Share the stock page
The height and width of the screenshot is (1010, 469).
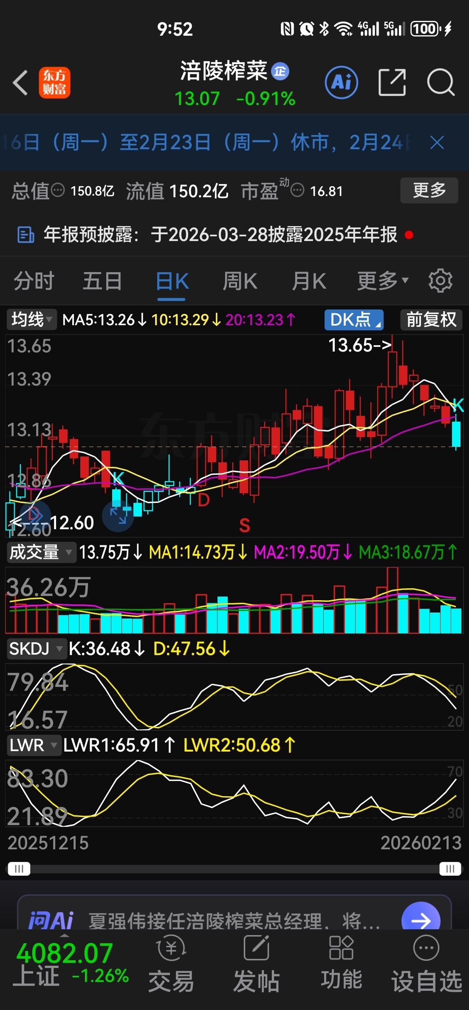392,82
